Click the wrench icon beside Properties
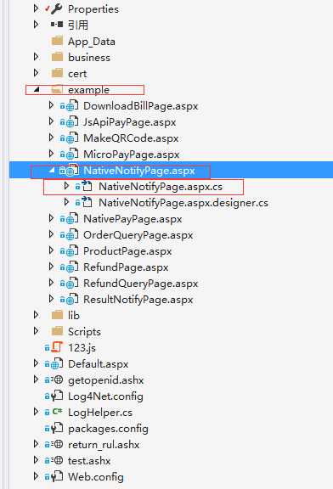 point(56,9)
